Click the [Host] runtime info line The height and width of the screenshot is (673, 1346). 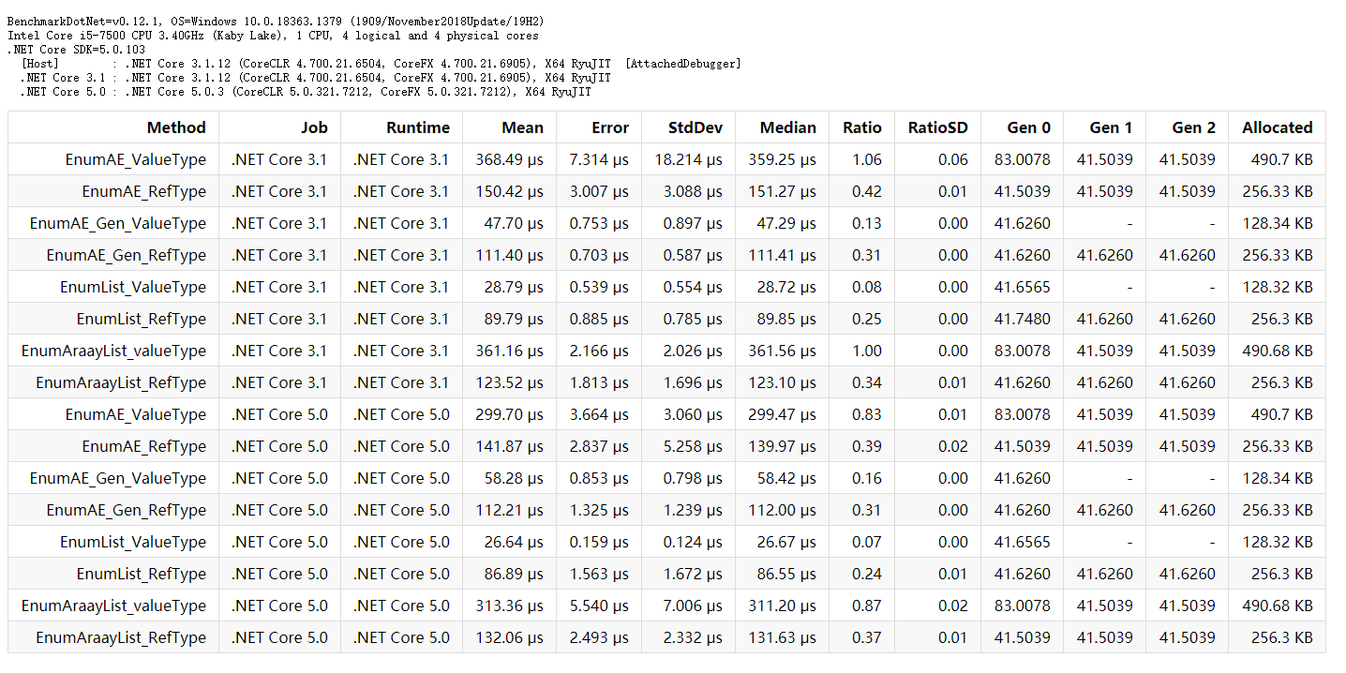(380, 64)
